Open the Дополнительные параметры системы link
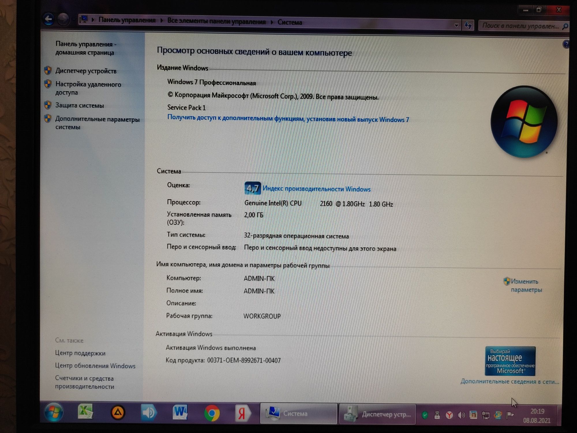The image size is (577, 433). 97,123
